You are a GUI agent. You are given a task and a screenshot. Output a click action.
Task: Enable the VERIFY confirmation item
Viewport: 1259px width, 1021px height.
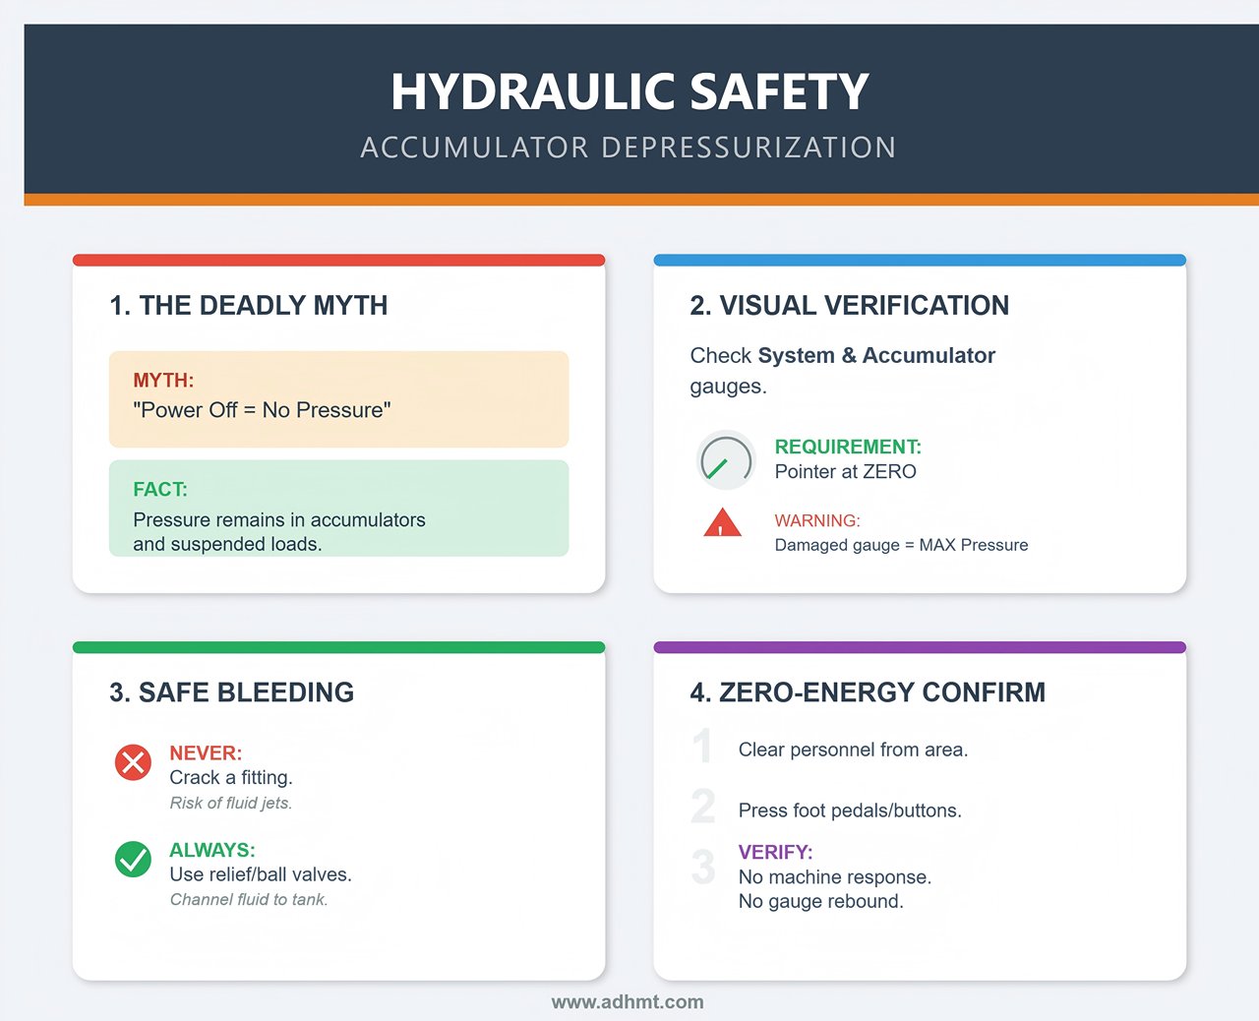point(776,852)
